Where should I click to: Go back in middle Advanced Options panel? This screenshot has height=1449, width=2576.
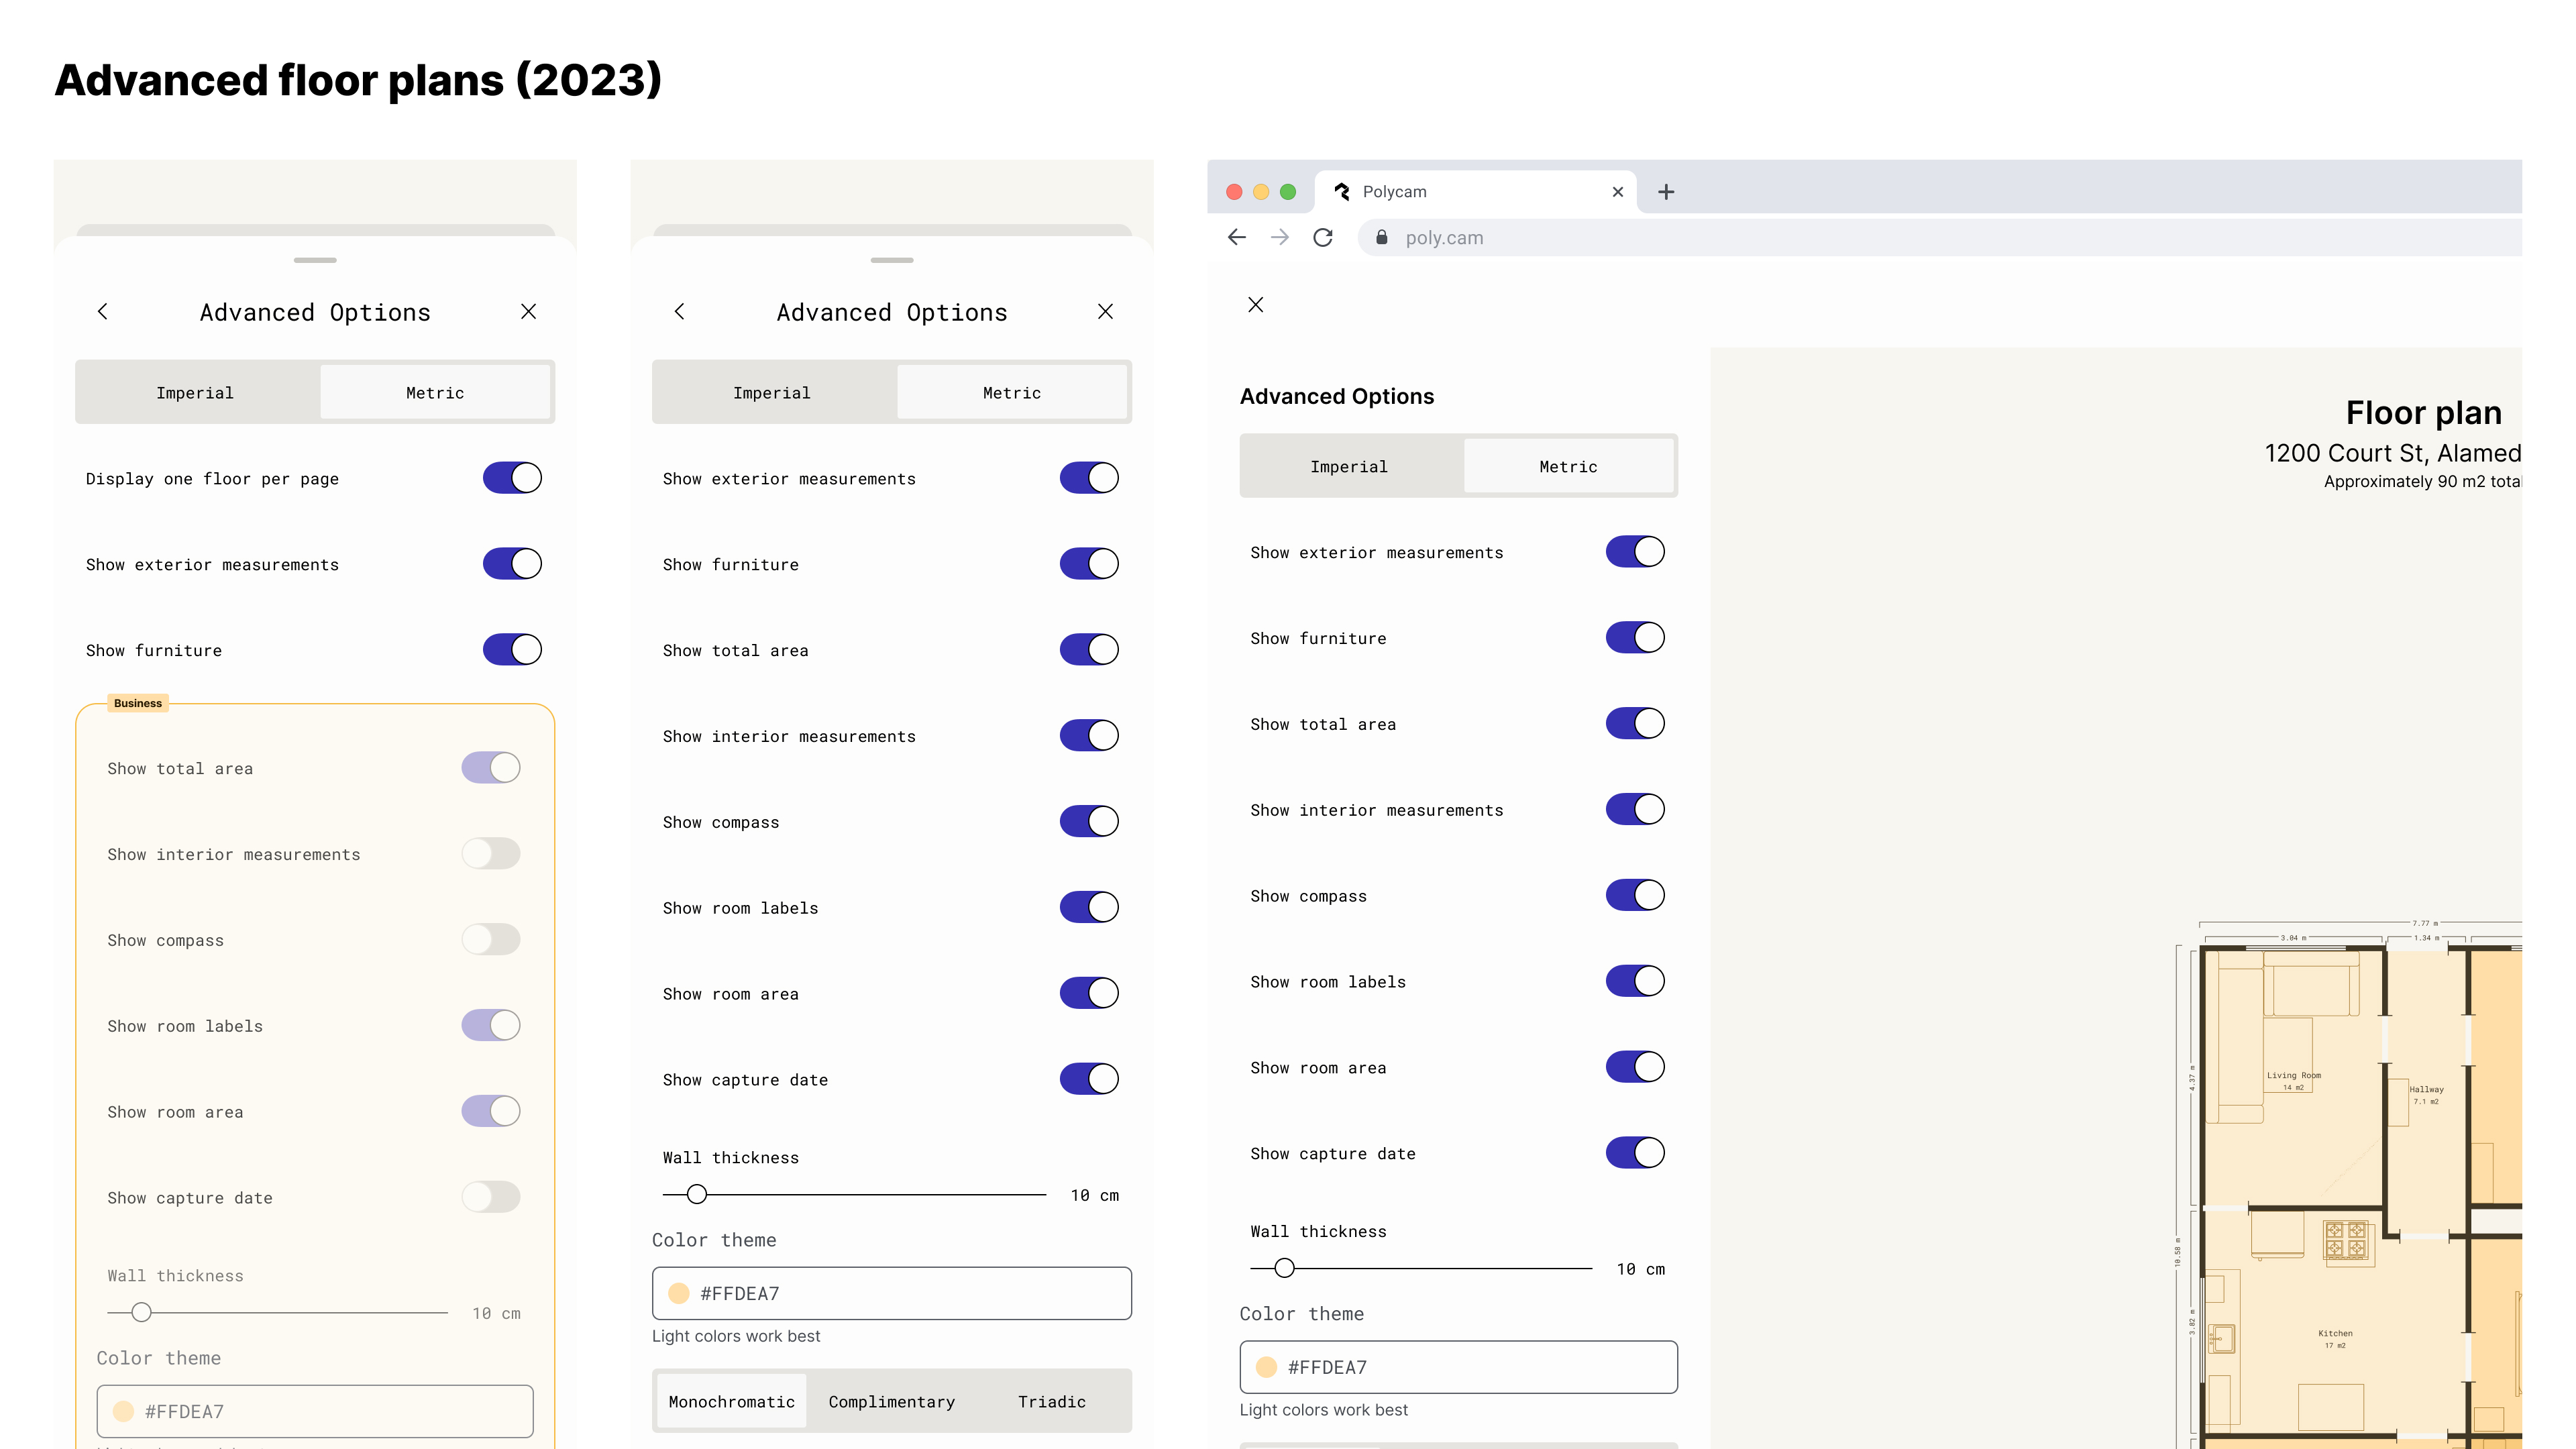tap(680, 312)
